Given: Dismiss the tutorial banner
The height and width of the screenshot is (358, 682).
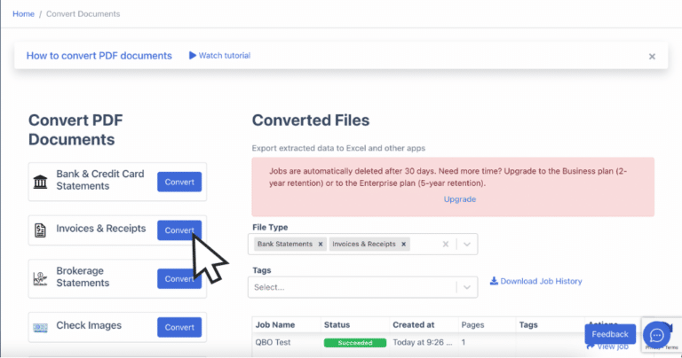Looking at the screenshot, I should click(652, 57).
